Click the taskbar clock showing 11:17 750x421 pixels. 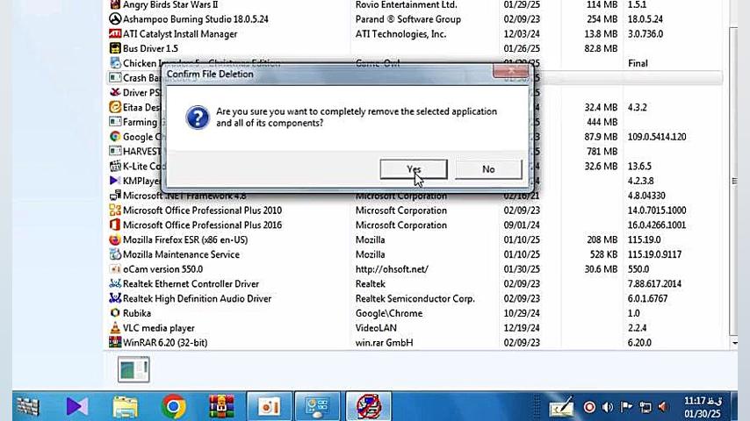[703, 407]
